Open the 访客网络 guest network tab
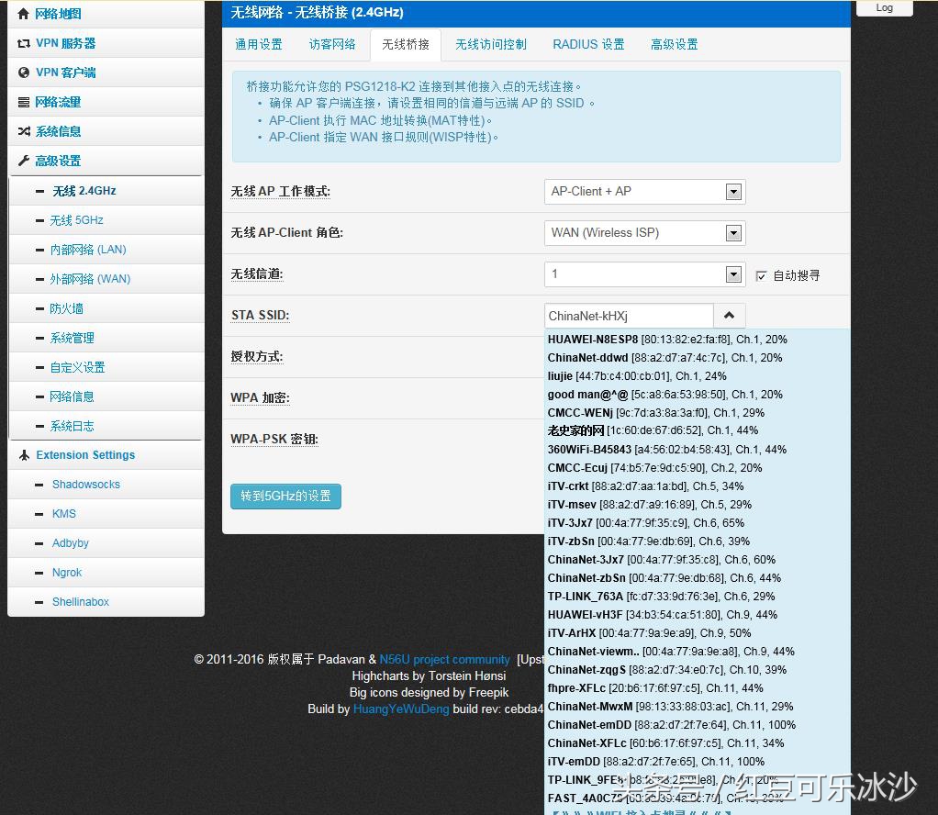Viewport: 938px width, 815px height. click(332, 43)
